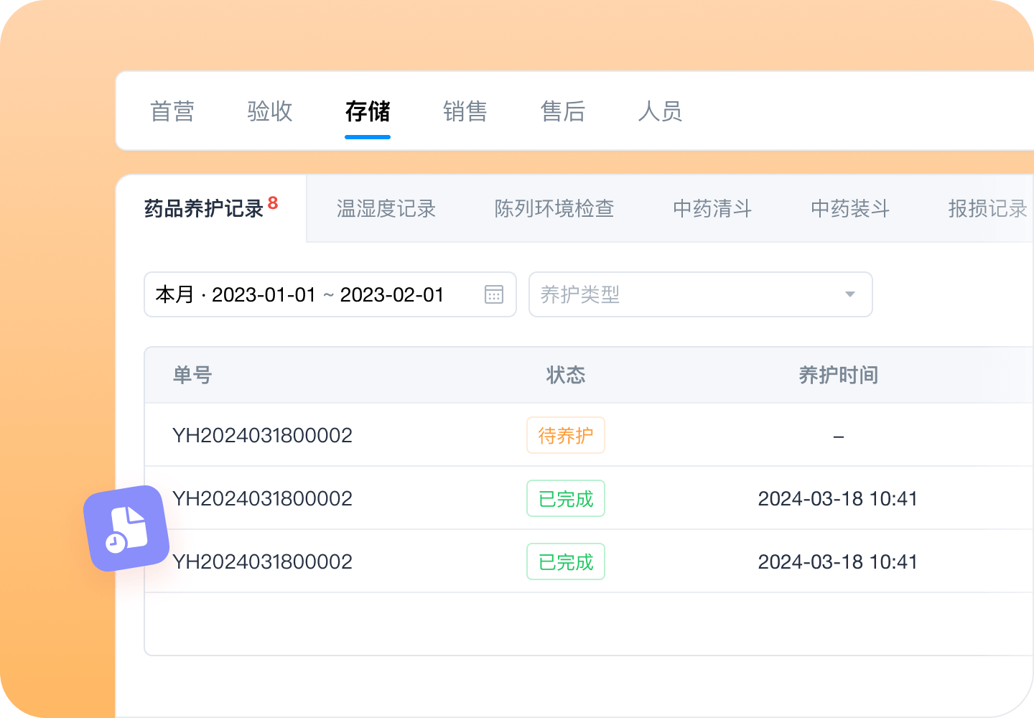This screenshot has width=1034, height=718.
Task: Switch to the 存储 tab
Action: [x=367, y=112]
